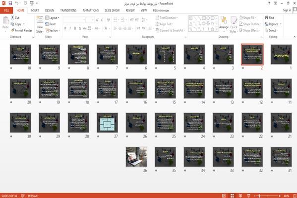Activate the Format Painter tool
This screenshot has width=297, height=198.
[x=21, y=30]
